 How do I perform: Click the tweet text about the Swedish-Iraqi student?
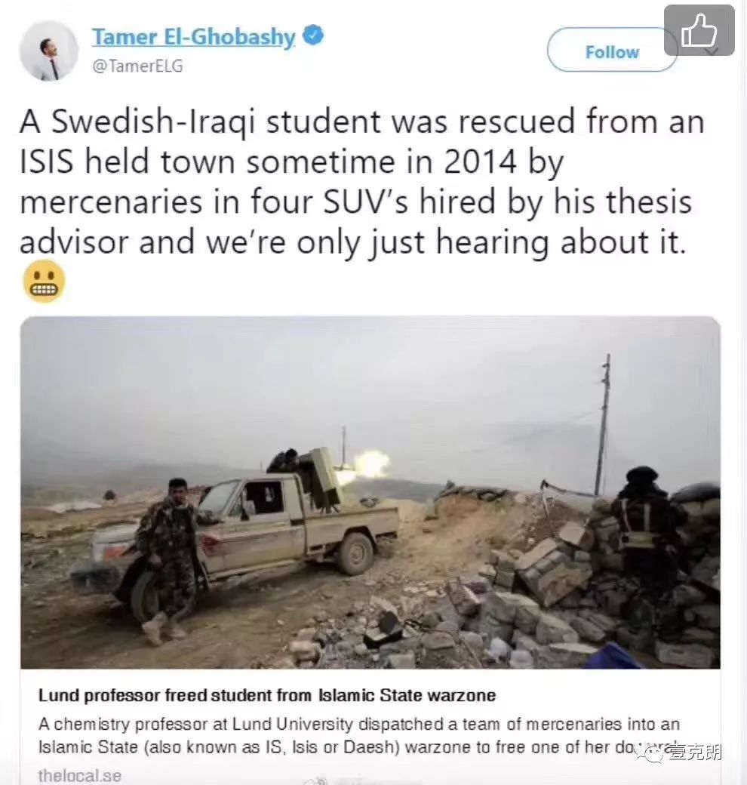(361, 182)
